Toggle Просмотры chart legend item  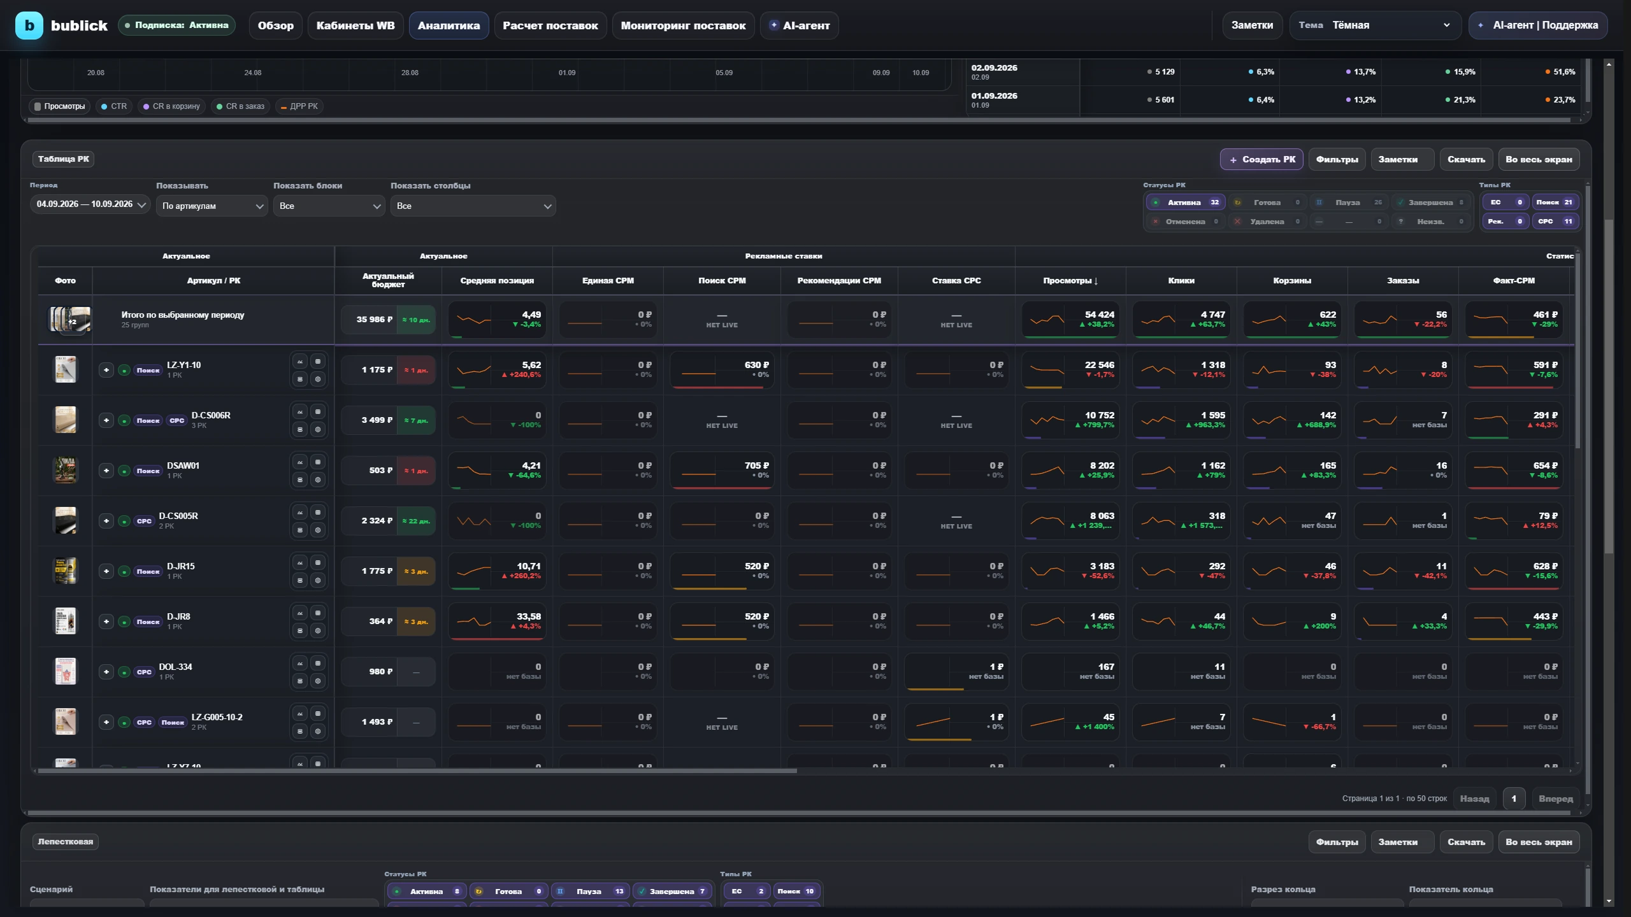(x=59, y=106)
